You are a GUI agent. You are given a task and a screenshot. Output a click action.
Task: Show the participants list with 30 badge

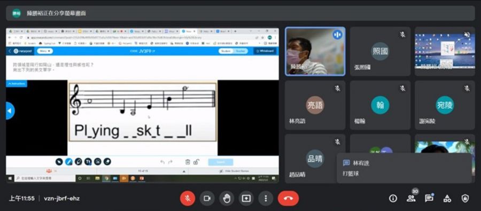411,198
